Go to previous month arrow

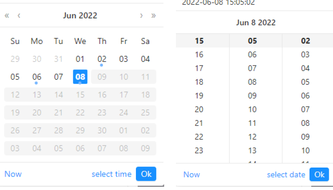click(19, 15)
